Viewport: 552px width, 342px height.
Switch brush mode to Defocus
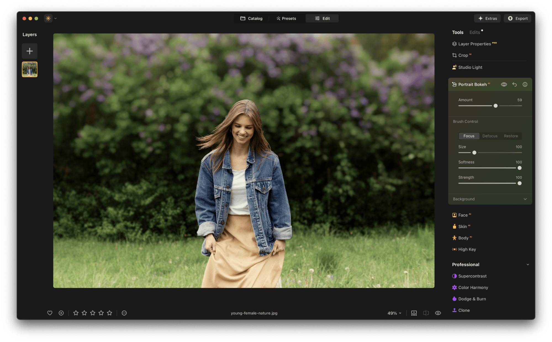(490, 136)
